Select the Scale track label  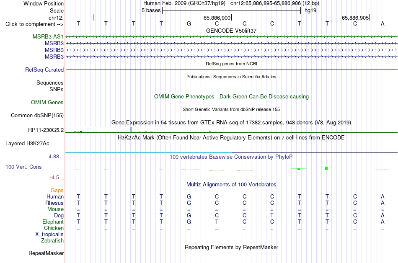click(57, 10)
